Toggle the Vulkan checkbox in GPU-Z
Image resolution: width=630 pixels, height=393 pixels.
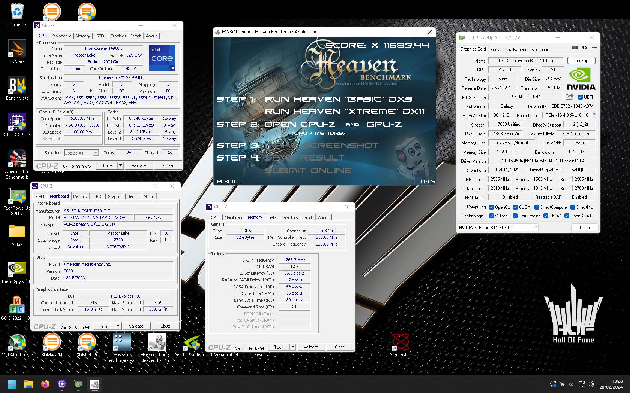click(491, 216)
